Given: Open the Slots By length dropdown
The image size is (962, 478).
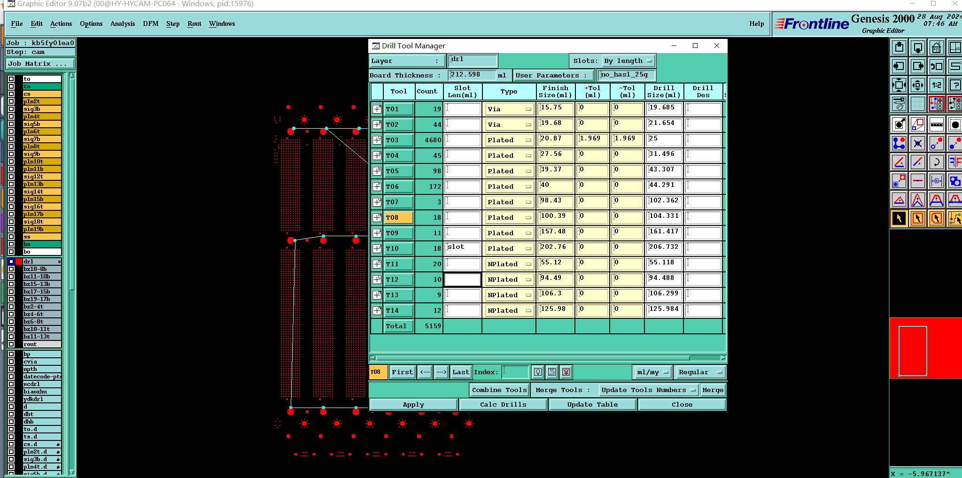Looking at the screenshot, I should [x=628, y=61].
